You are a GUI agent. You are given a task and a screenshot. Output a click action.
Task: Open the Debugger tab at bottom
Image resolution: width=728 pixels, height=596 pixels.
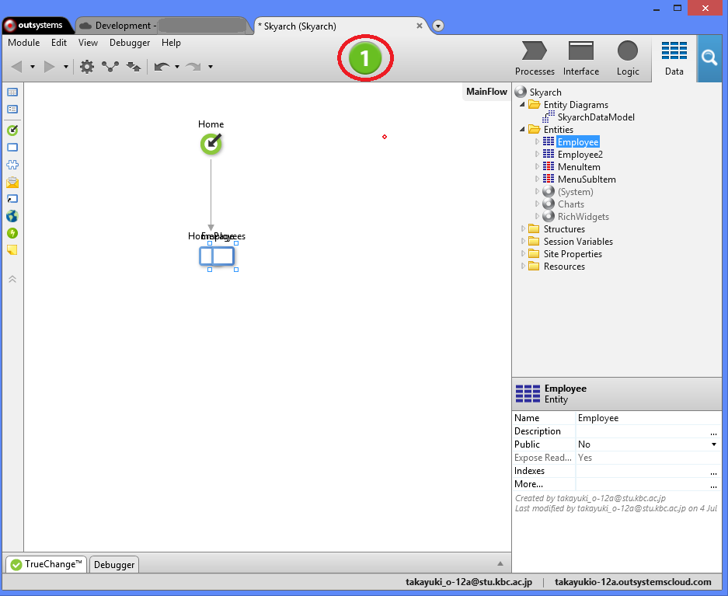tap(114, 564)
